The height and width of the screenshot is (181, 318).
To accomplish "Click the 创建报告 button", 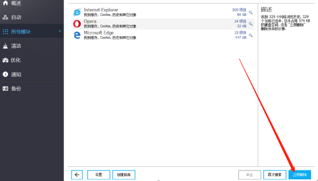I will coord(124,175).
